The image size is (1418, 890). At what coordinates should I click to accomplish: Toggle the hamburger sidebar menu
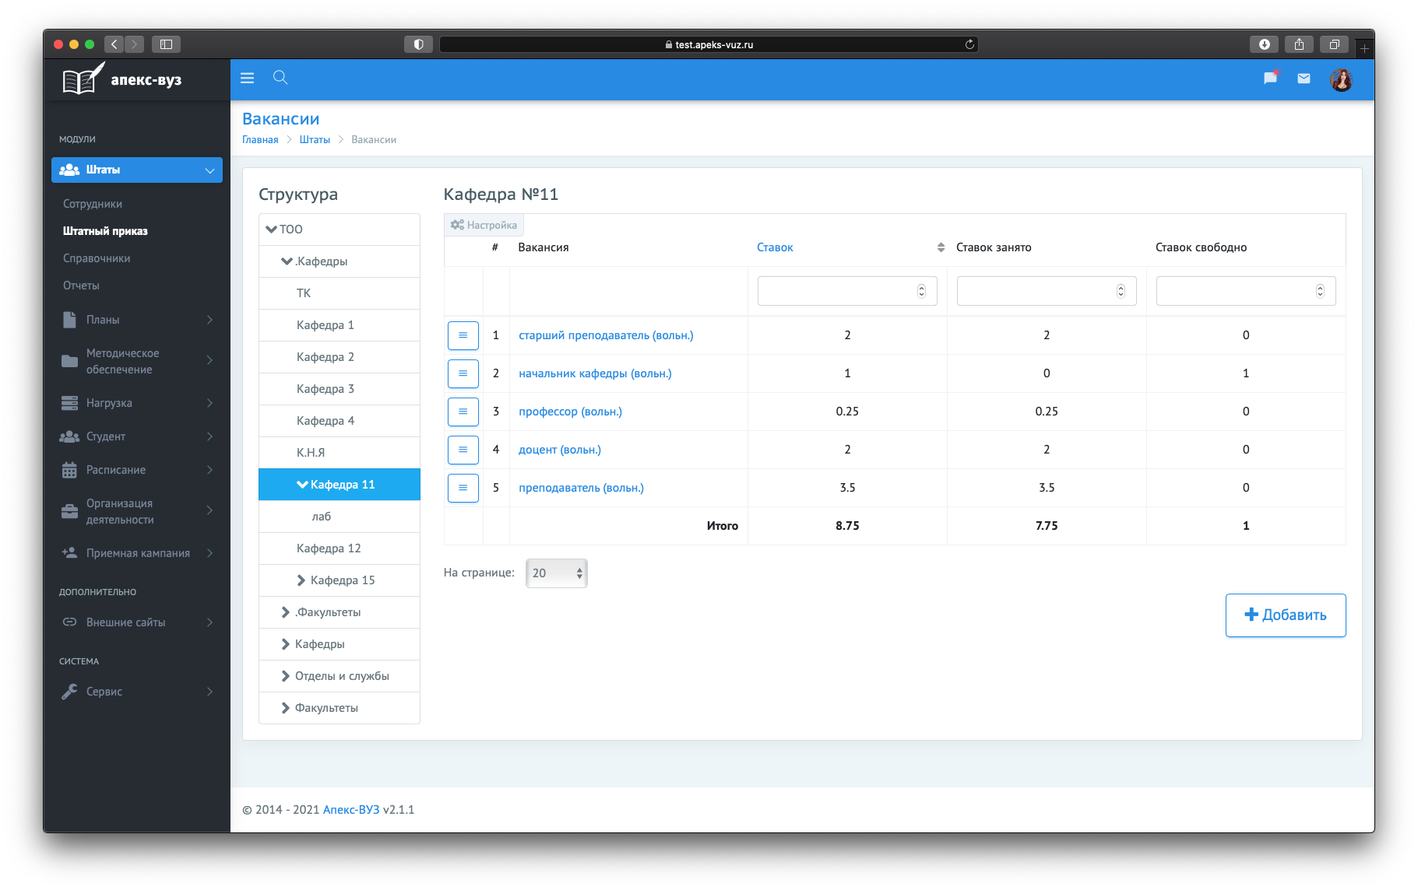click(x=248, y=78)
